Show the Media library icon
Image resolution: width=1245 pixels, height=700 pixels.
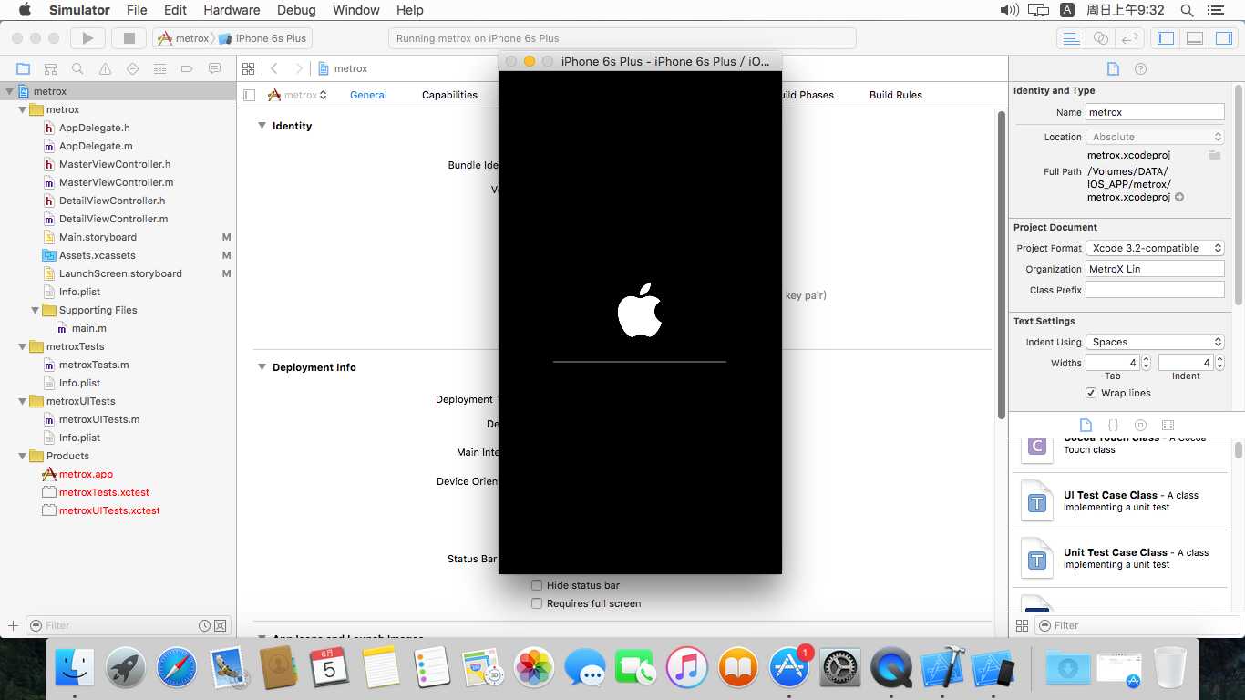1168,425
